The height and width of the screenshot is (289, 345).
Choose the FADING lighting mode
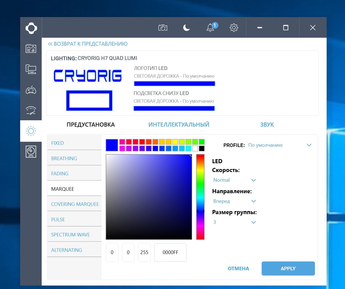[x=75, y=173]
